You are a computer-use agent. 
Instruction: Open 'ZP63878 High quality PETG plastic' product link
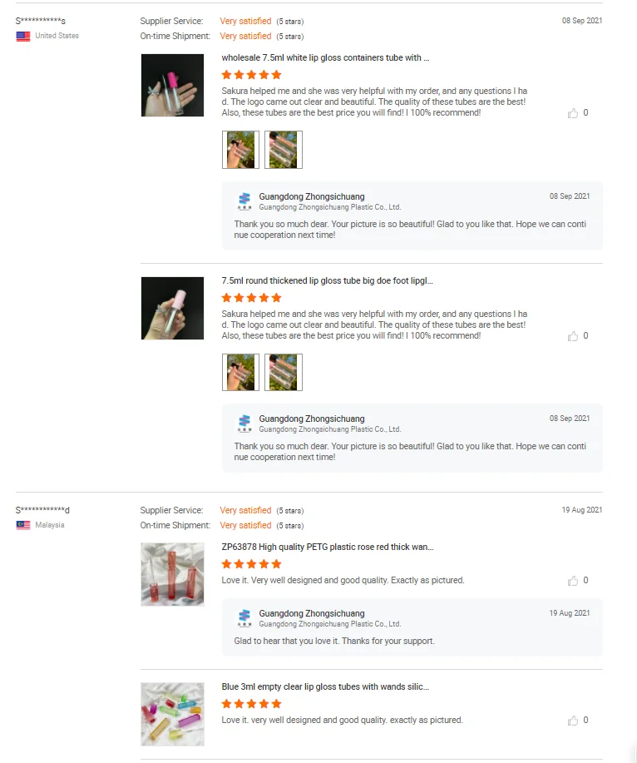coord(328,547)
